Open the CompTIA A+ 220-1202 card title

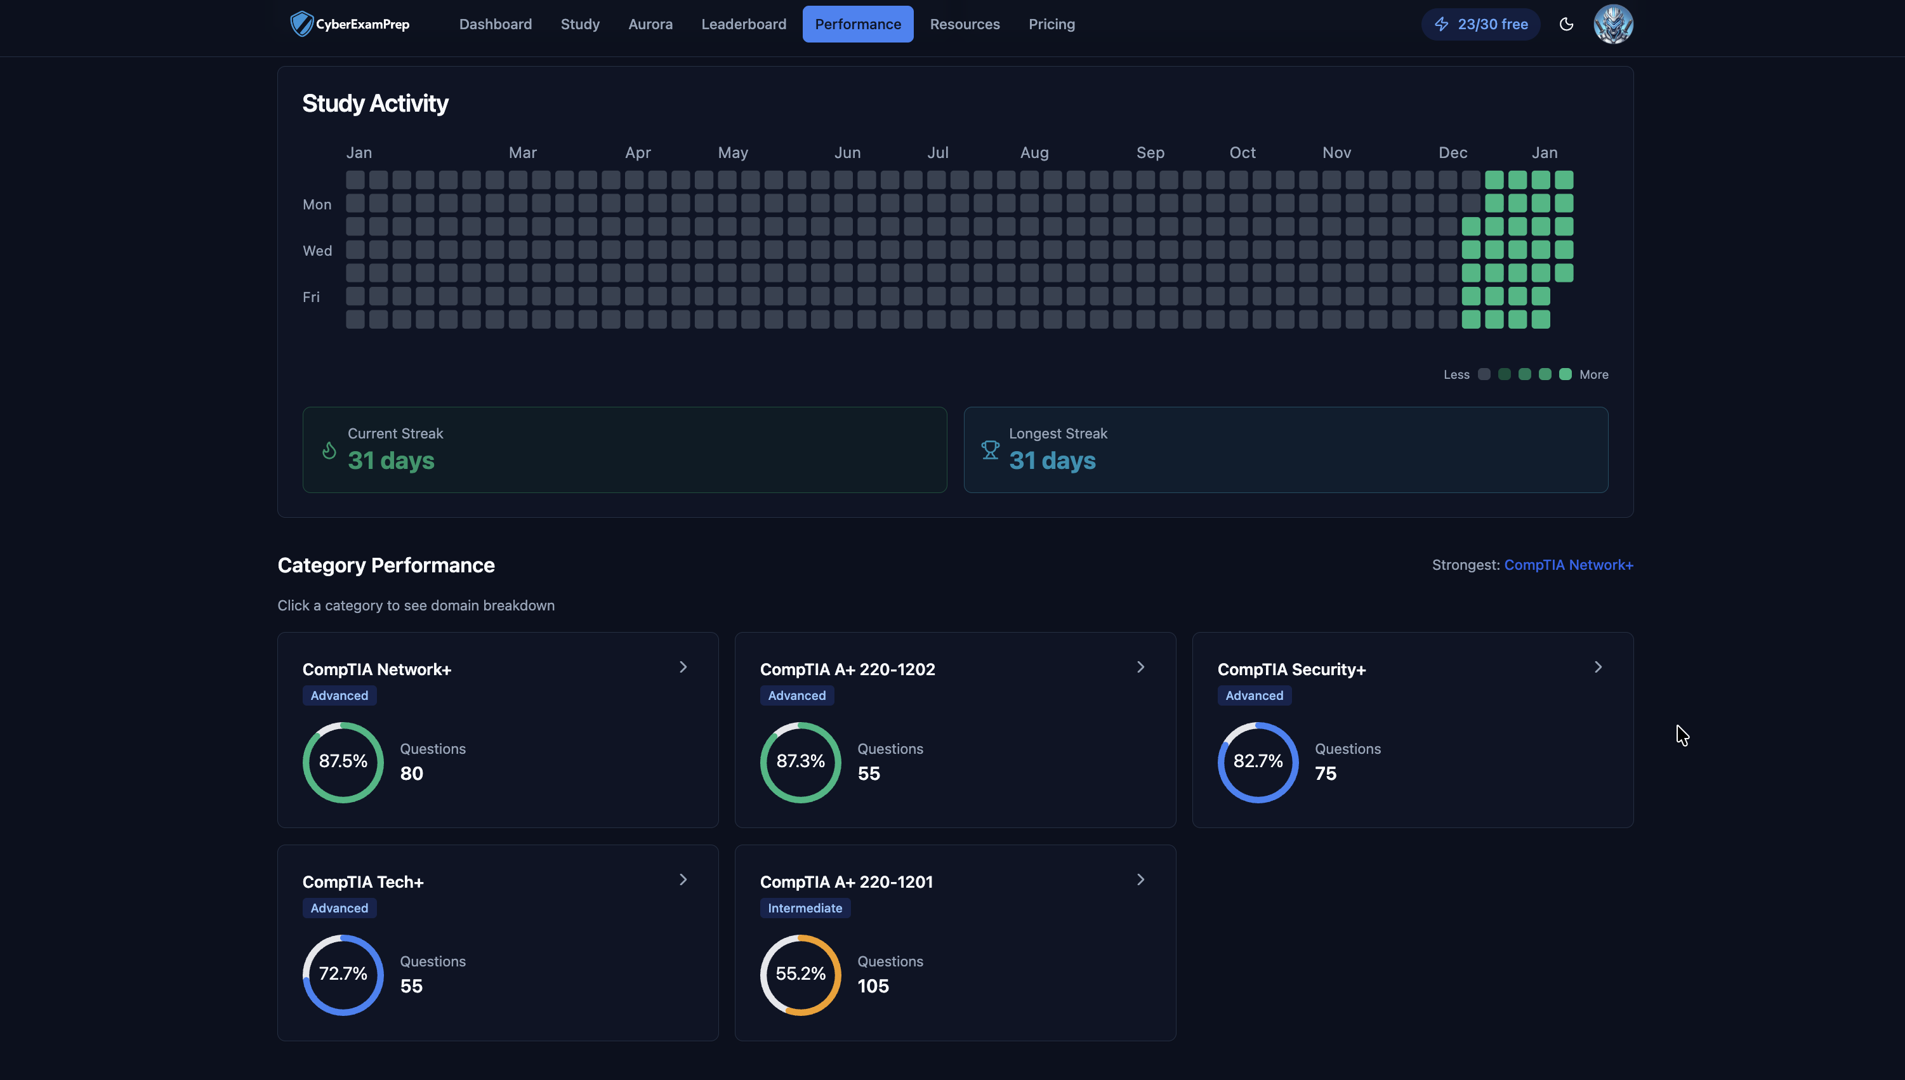click(847, 669)
